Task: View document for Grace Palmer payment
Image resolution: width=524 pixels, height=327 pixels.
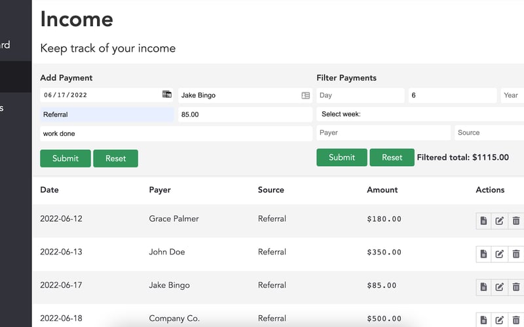Action: 483,220
